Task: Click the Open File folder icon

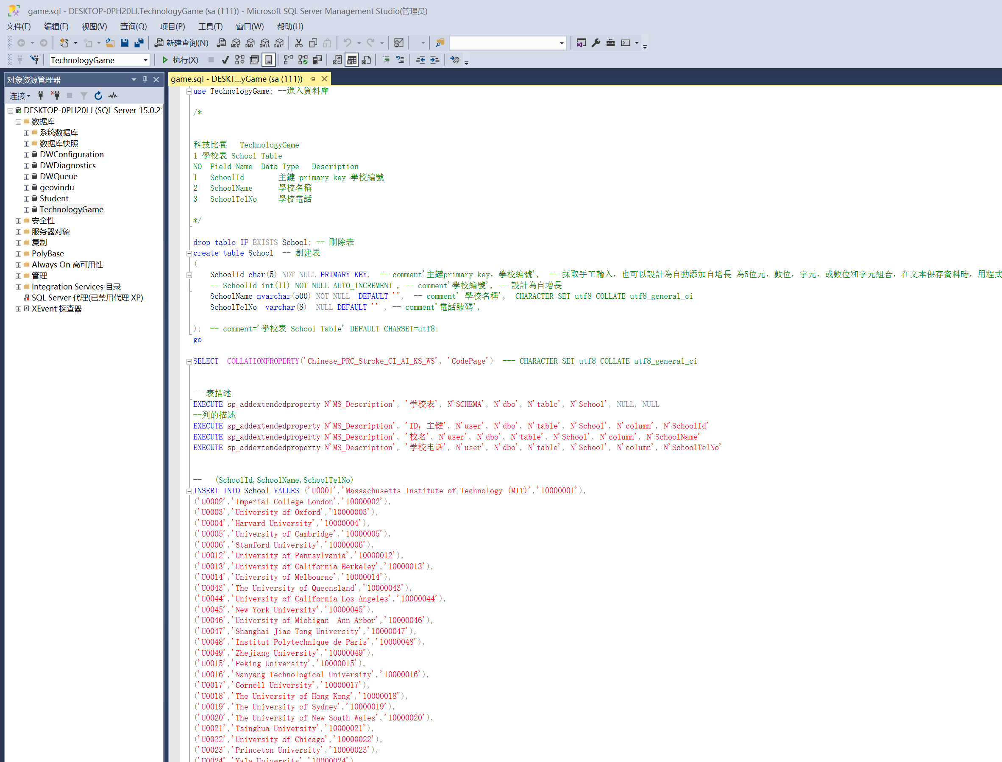Action: click(x=110, y=43)
